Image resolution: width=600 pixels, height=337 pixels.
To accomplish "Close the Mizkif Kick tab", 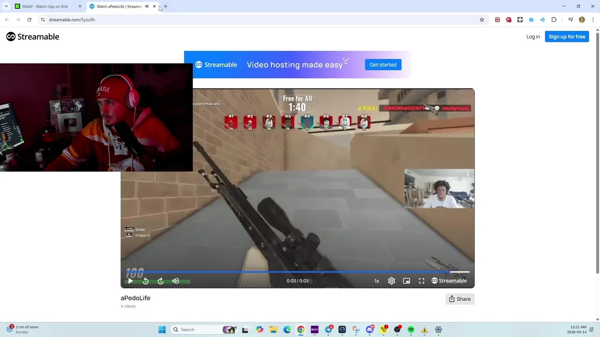I will 80,7.
